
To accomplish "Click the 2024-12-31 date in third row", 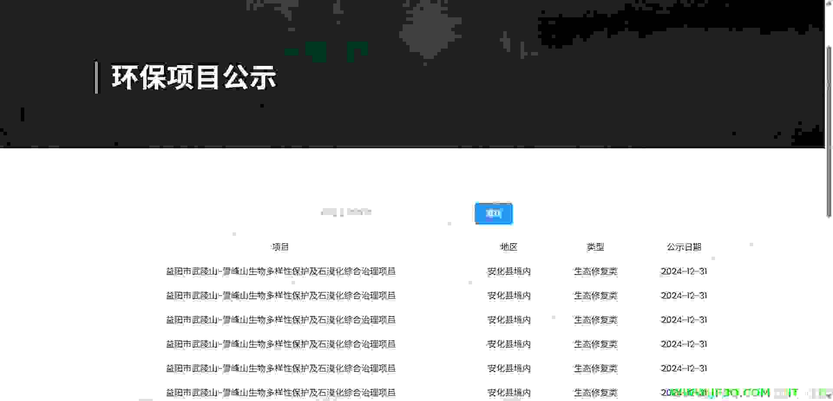I will pyautogui.click(x=684, y=320).
